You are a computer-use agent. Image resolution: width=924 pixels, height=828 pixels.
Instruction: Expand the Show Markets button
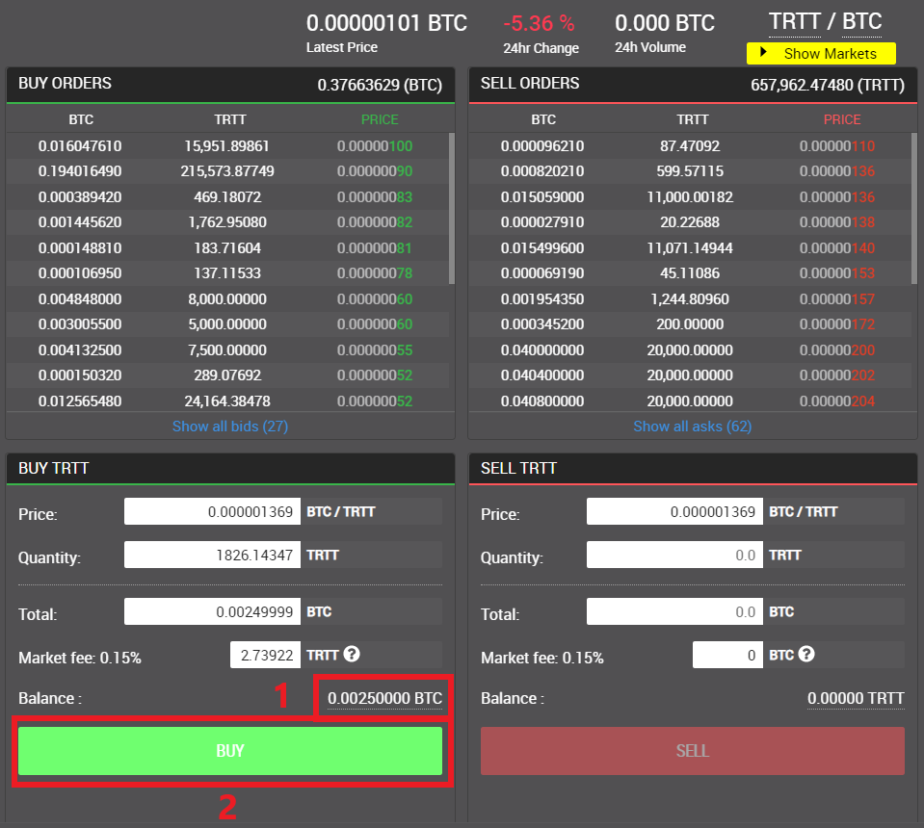pyautogui.click(x=821, y=54)
